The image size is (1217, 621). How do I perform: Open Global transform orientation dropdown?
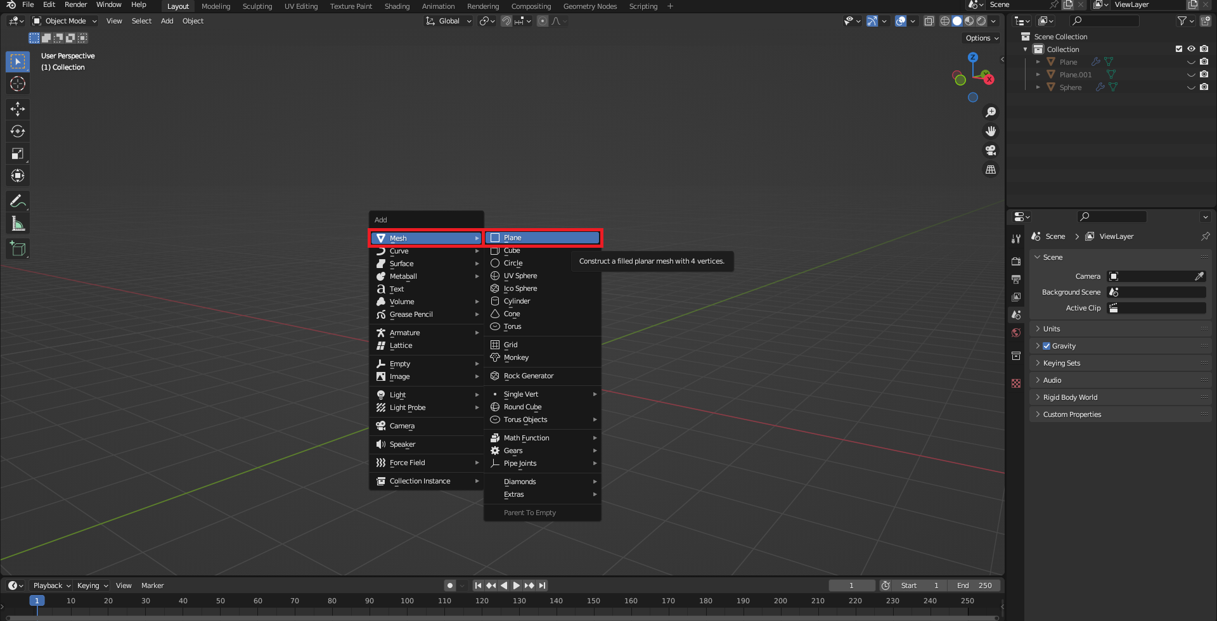tap(449, 21)
